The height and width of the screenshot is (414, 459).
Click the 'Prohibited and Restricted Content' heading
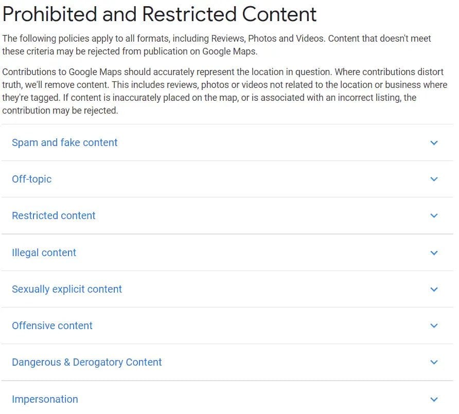click(x=160, y=14)
